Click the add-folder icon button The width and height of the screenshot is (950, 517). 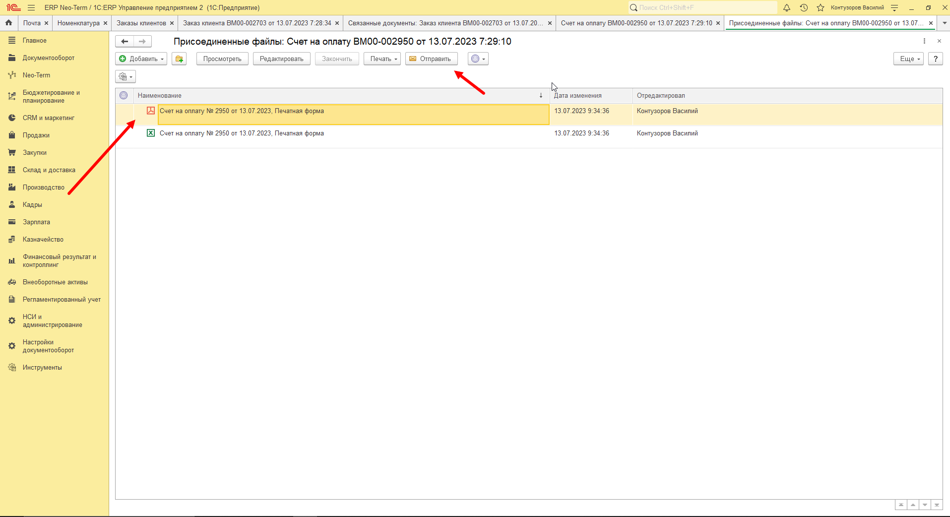click(179, 59)
